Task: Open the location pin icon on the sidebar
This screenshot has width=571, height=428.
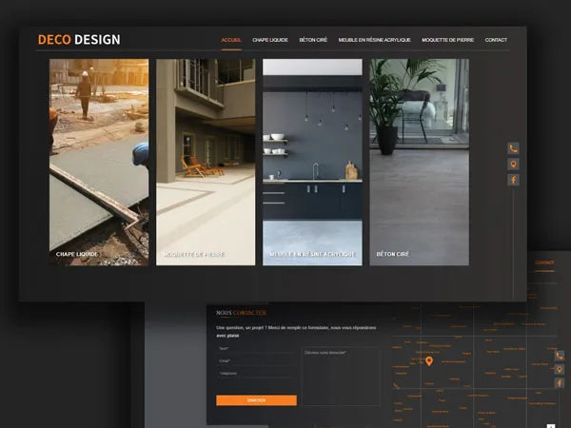Action: tap(513, 165)
